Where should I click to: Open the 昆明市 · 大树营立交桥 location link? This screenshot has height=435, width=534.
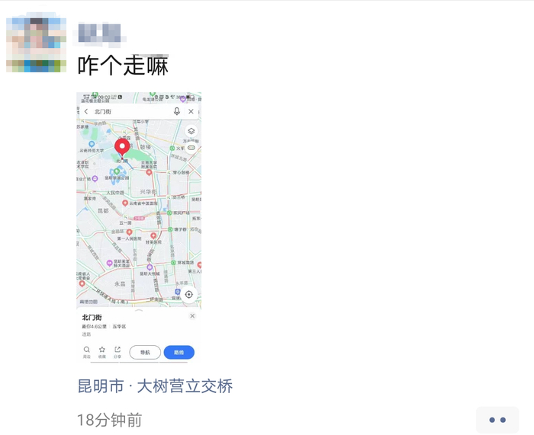(x=155, y=386)
